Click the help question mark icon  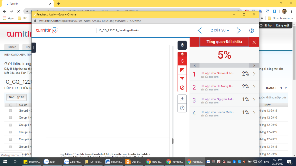pos(251,31)
